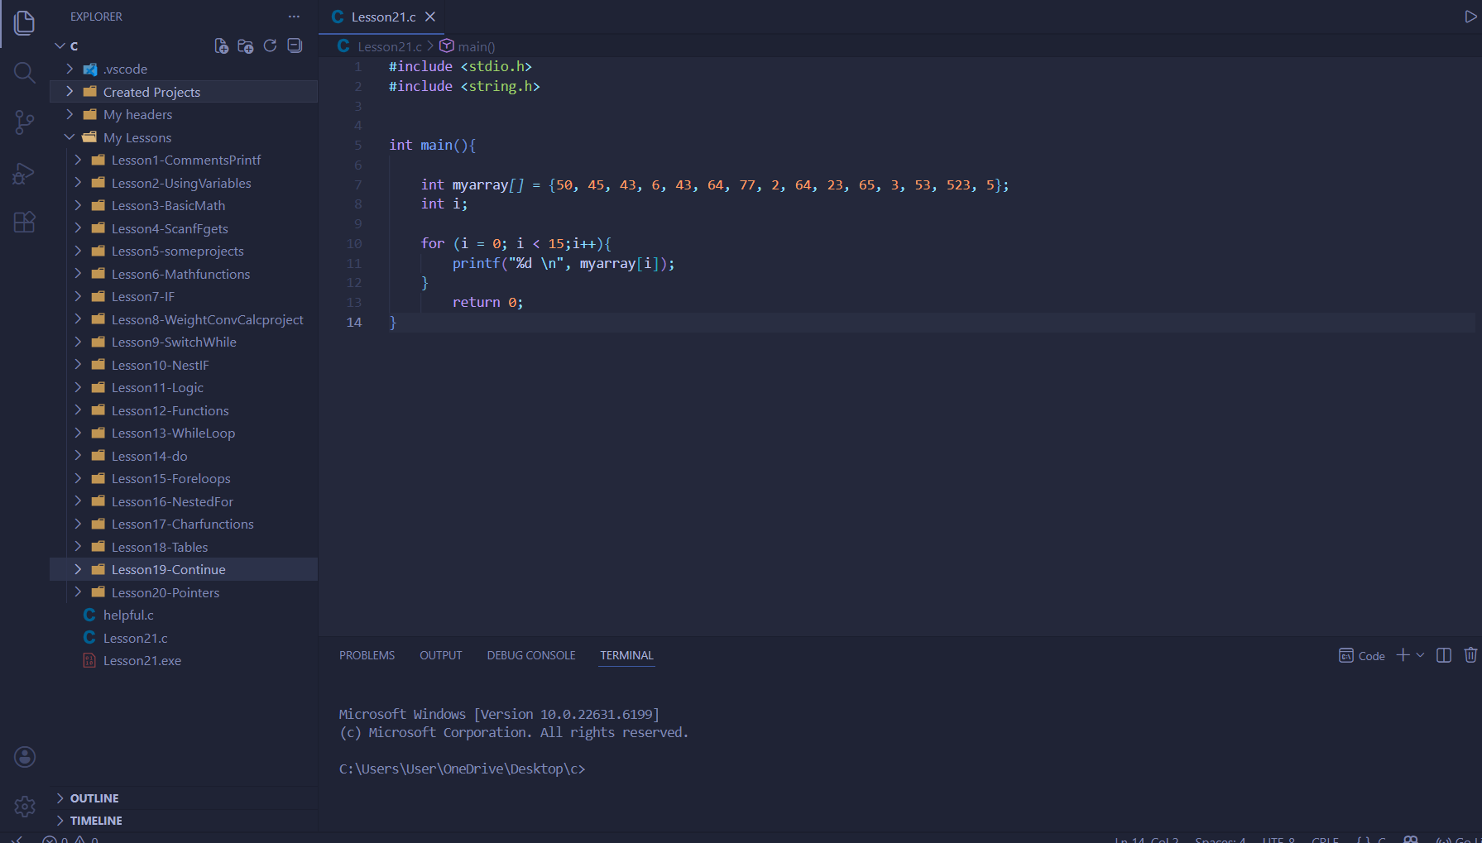Click the New File icon in Explorer

[221, 46]
